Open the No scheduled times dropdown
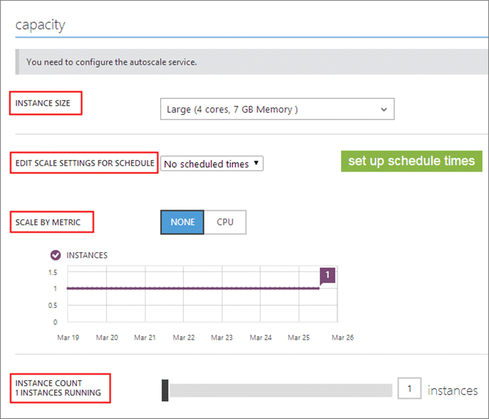Viewport: 489px width, 419px height. coord(212,164)
